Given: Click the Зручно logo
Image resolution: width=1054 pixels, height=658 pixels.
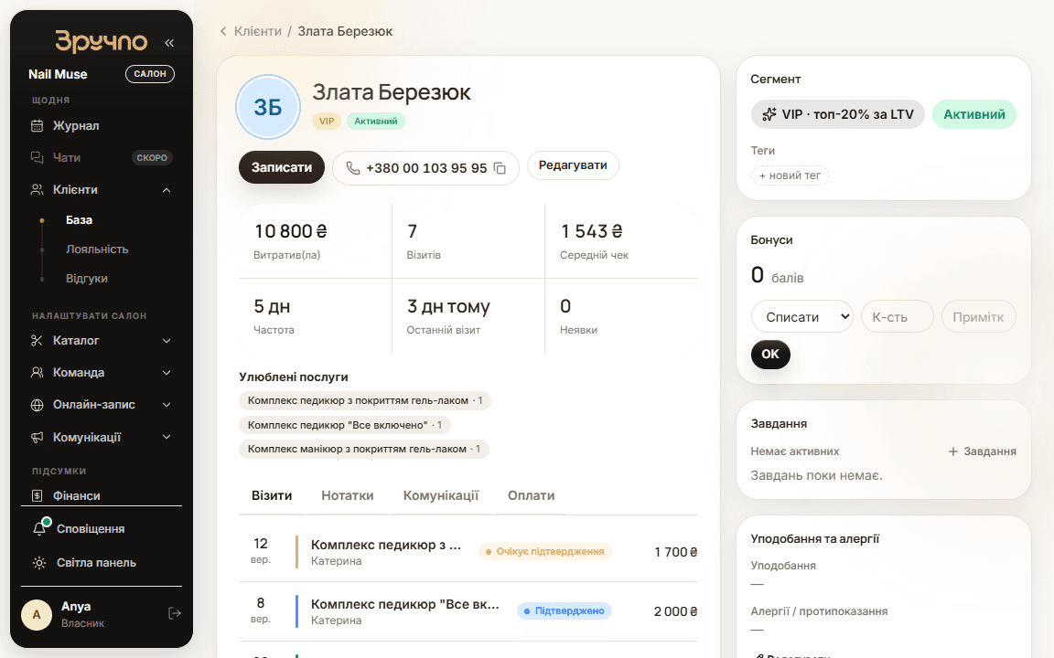Looking at the screenshot, I should click(x=101, y=42).
